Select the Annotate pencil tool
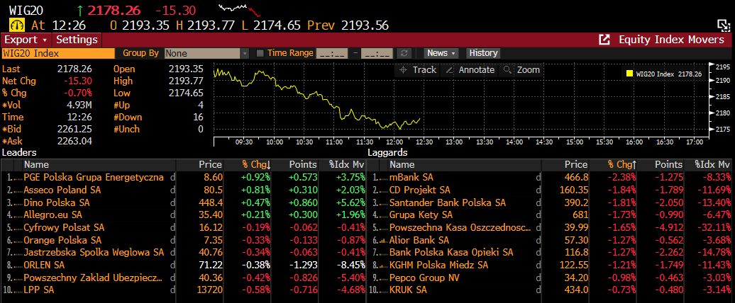735x303 pixels. click(469, 70)
